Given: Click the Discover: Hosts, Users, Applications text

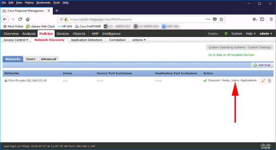Looking at the screenshot, I should coord(232,80).
